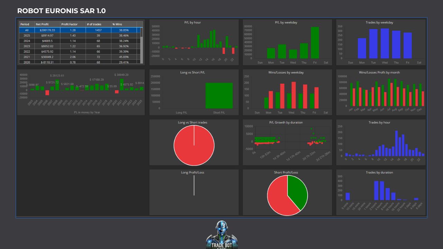The image size is (443, 249).
Task: Click the Friday bar in P/L by weekday
Action: click(315, 43)
